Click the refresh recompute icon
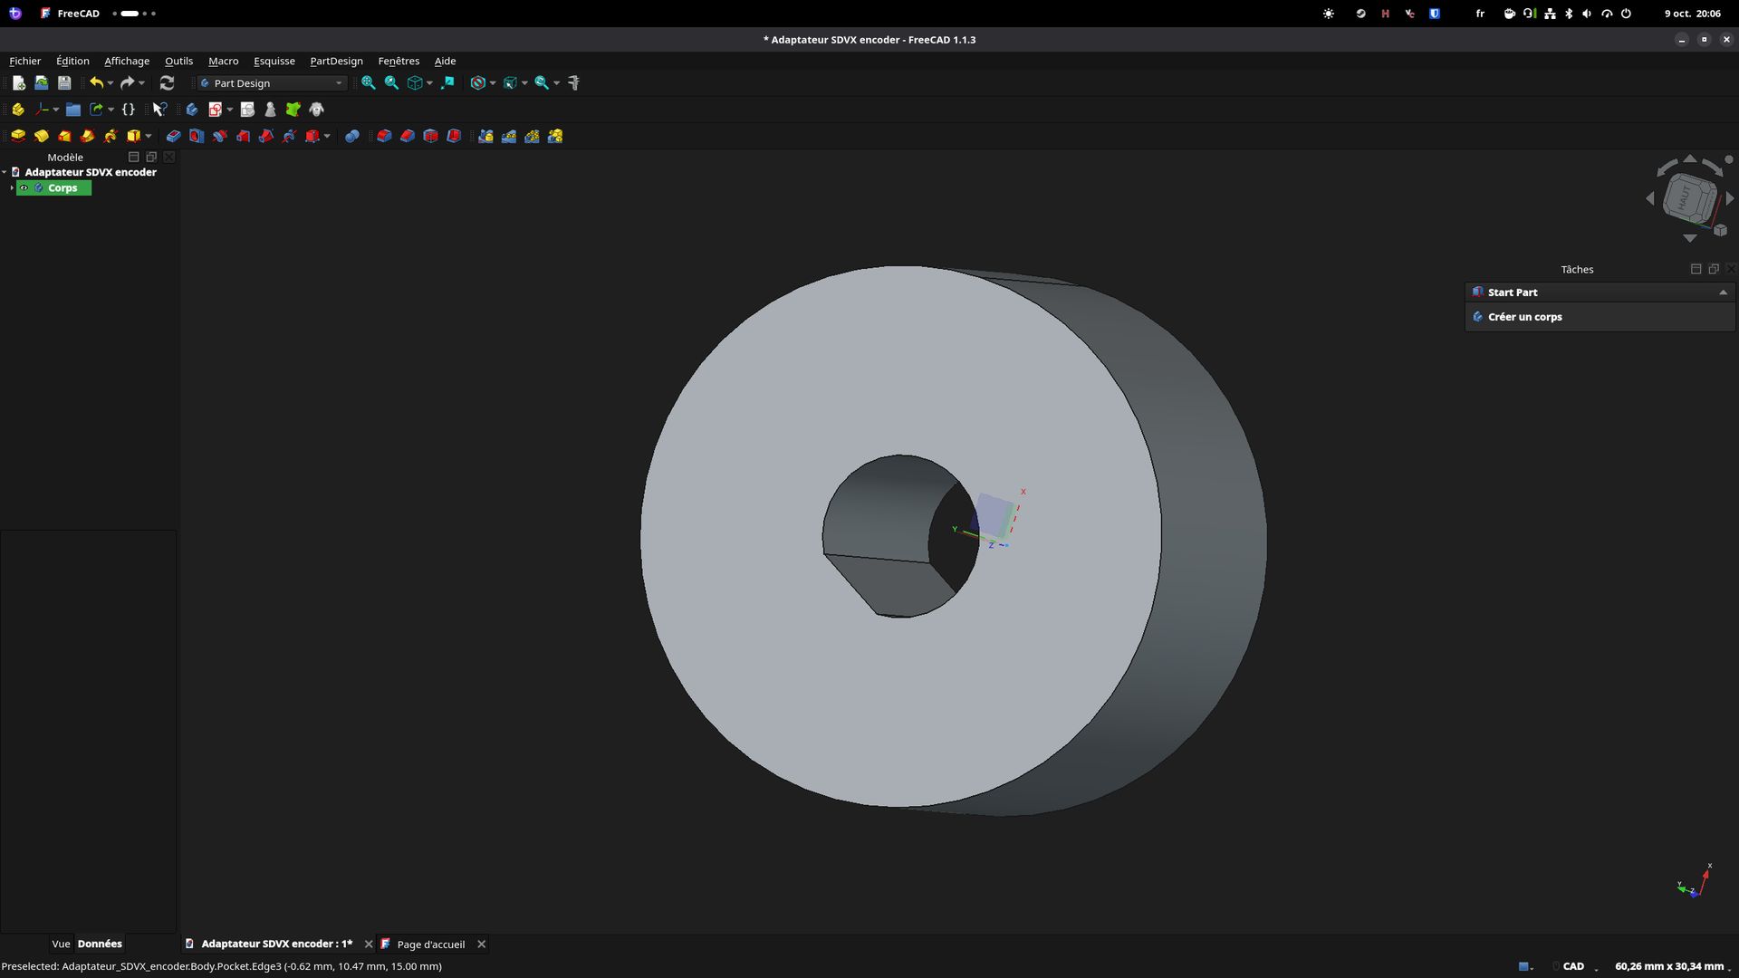The image size is (1739, 978). (x=167, y=82)
